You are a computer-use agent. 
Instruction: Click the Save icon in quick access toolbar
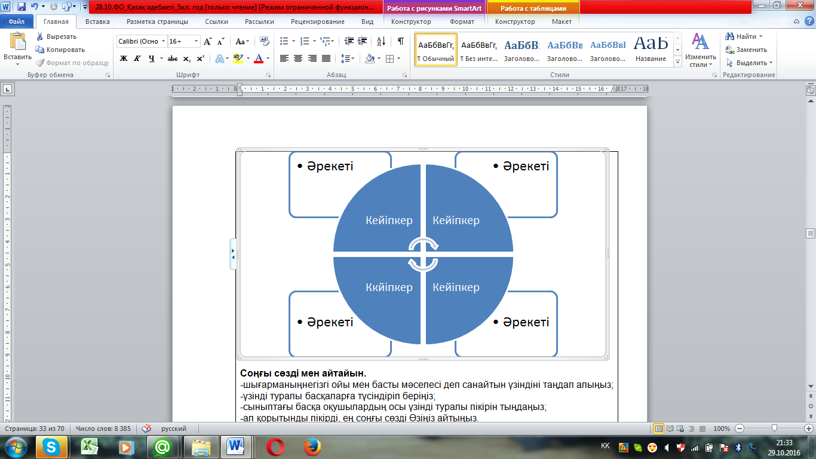[22, 7]
